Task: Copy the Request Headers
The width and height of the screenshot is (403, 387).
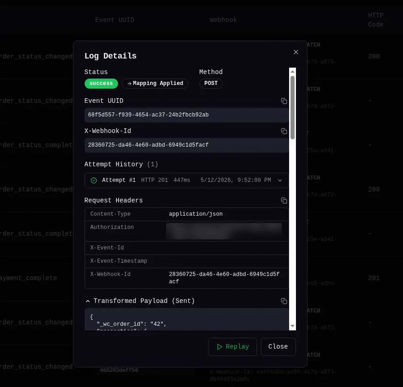Action: click(x=284, y=201)
